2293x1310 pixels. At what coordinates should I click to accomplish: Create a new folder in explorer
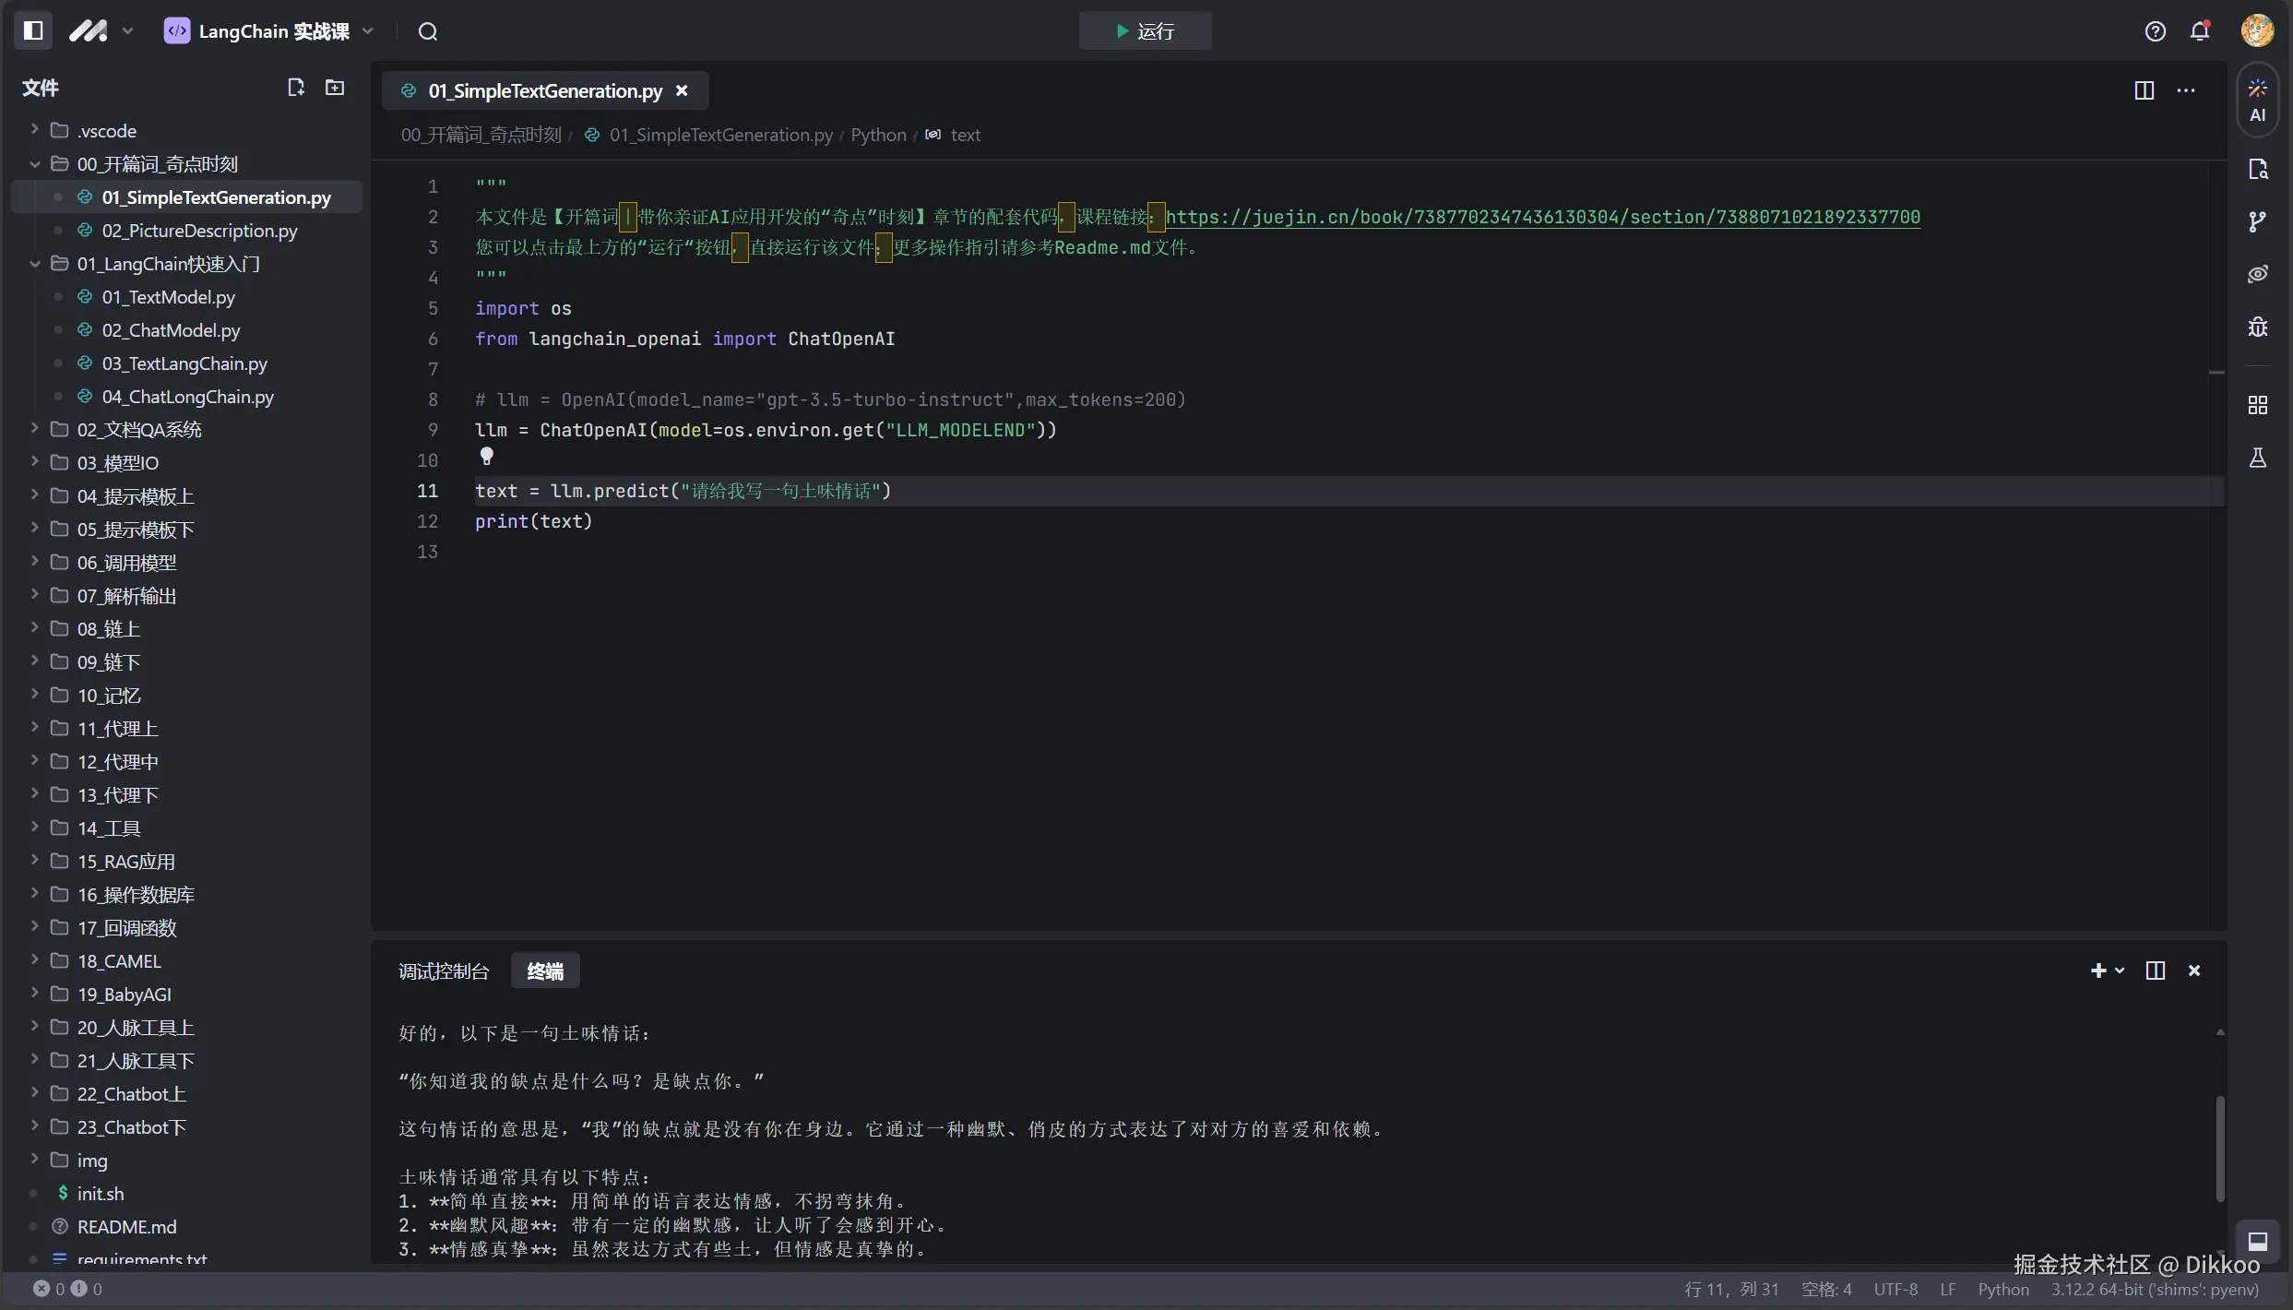335,88
